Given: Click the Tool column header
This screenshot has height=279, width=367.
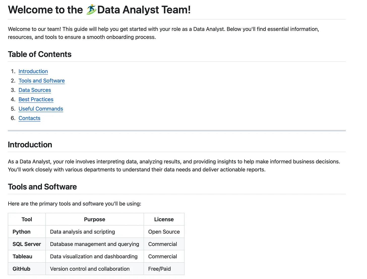Looking at the screenshot, I should coord(27,219).
